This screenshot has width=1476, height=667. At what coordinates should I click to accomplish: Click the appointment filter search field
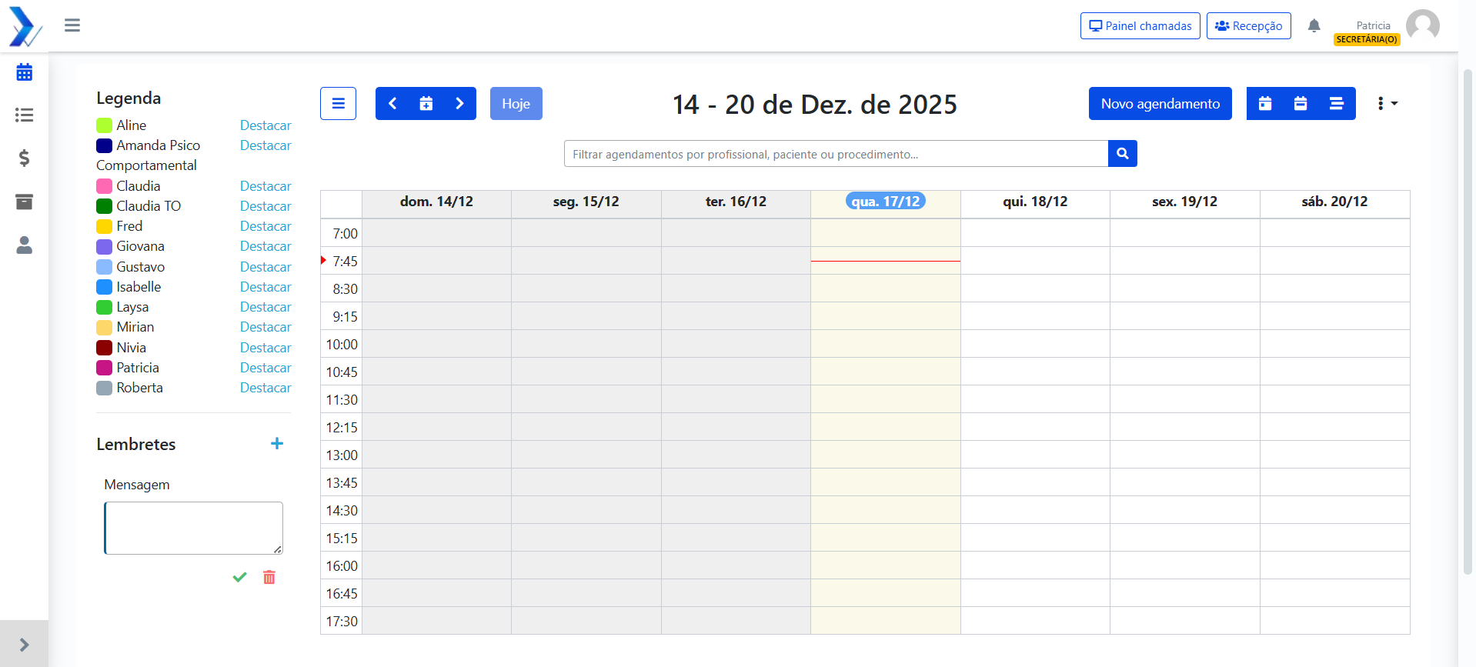[836, 154]
